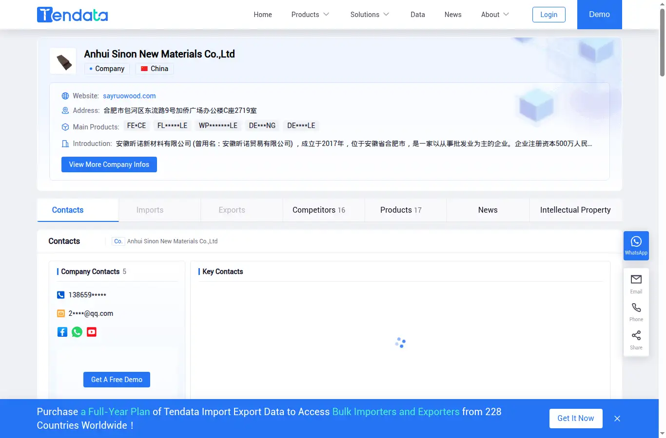This screenshot has height=438, width=666.
Task: Click the phone icon beside 138659*****
Action: (61, 295)
